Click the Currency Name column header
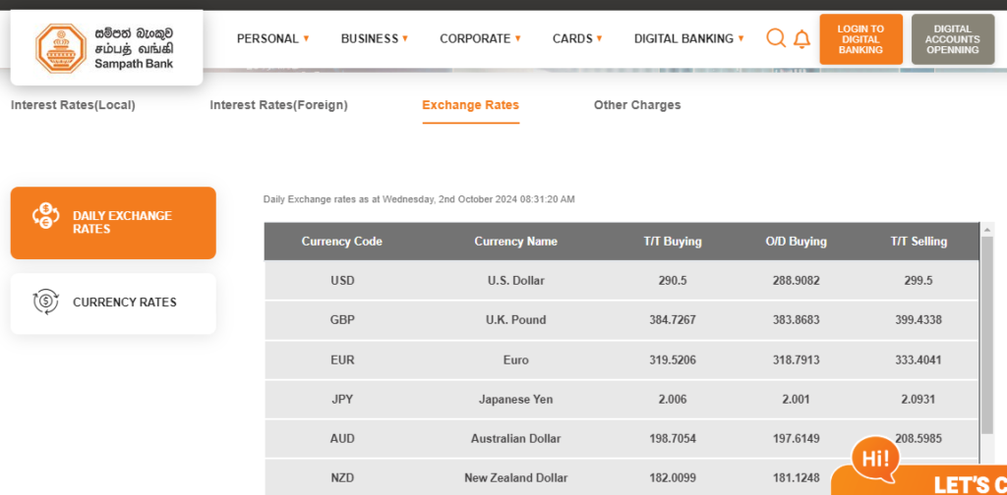Image resolution: width=1007 pixels, height=495 pixels. click(515, 242)
